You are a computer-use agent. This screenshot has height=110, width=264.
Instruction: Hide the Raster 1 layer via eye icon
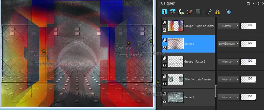165,101
